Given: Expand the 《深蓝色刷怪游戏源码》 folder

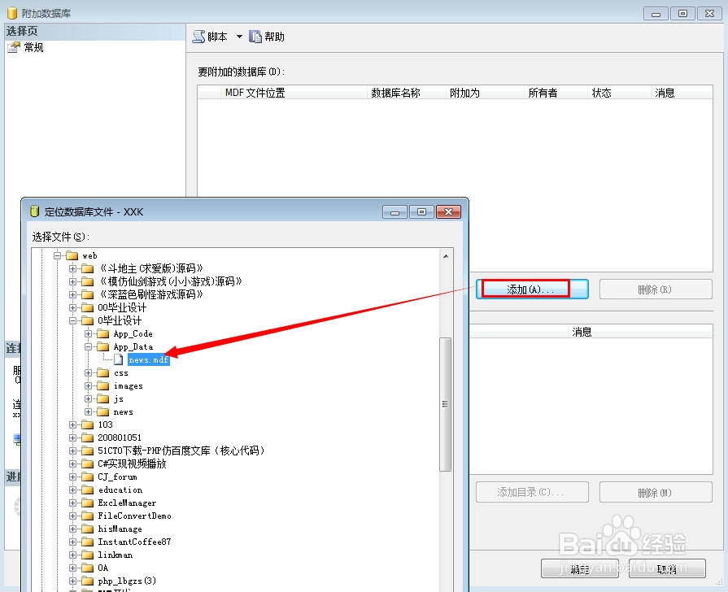Looking at the screenshot, I should pyautogui.click(x=72, y=294).
